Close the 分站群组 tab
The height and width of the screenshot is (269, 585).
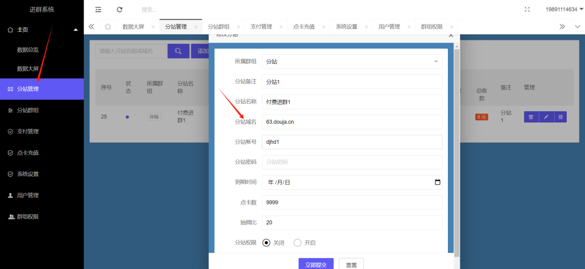pyautogui.click(x=238, y=27)
